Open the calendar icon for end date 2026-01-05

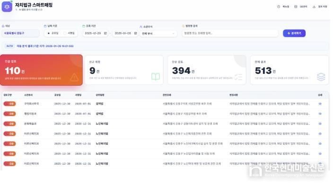point(135,33)
